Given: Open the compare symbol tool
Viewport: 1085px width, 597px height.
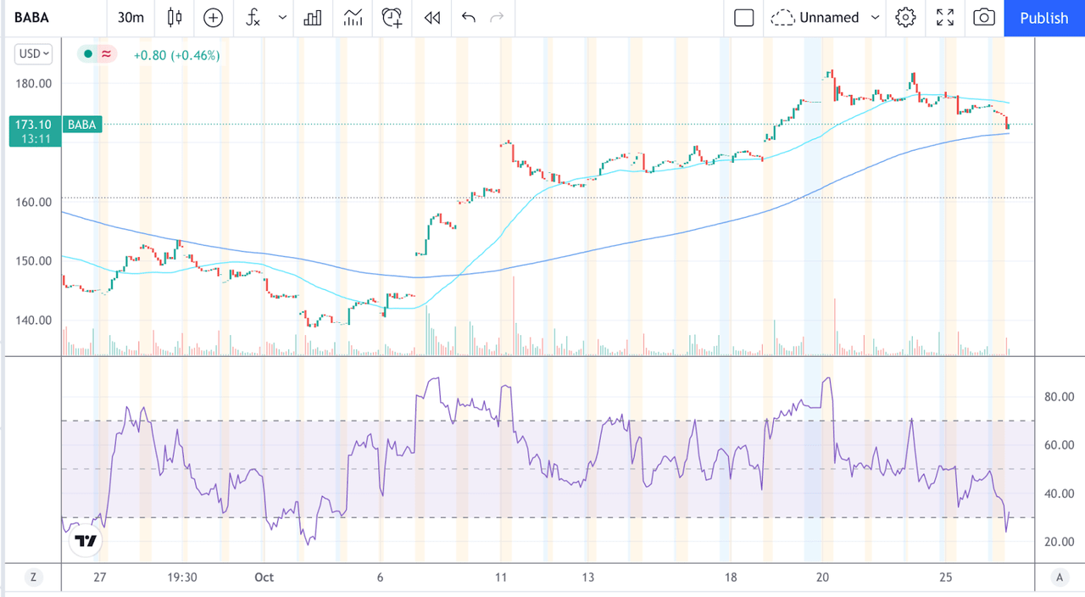Looking at the screenshot, I should click(213, 17).
